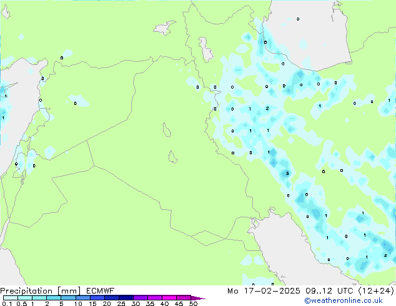This screenshot has height=306, width=396.
Task: Click the 20–25 mm legend swatch
Action: point(111,298)
